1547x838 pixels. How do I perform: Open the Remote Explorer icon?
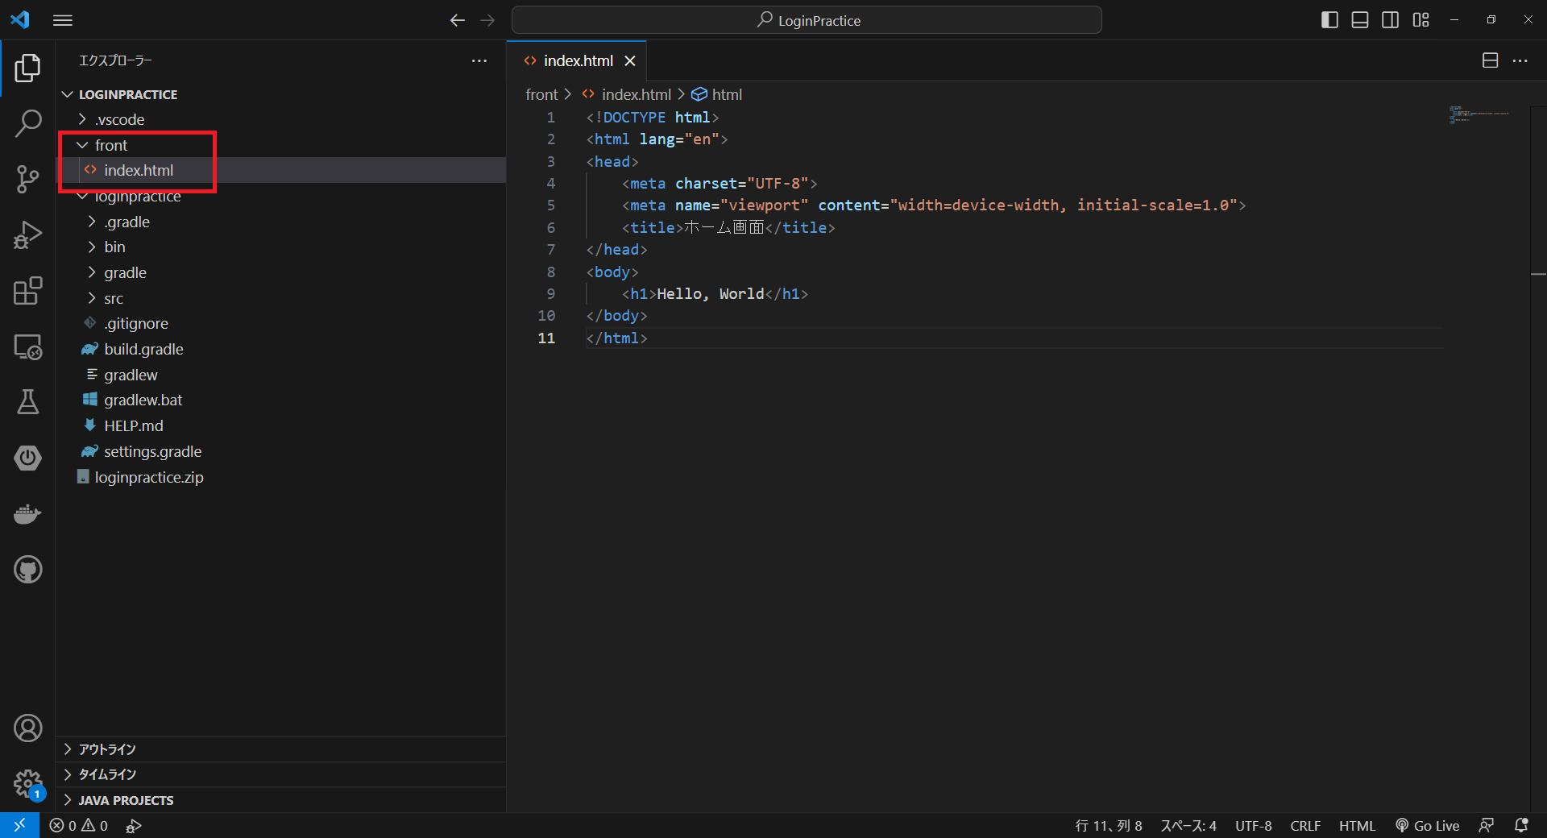pos(27,346)
